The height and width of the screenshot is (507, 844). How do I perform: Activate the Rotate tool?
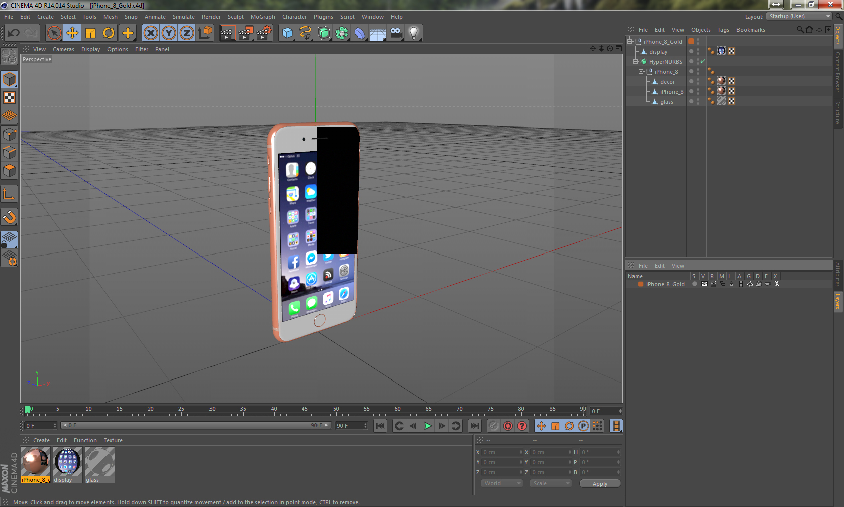[109, 33]
